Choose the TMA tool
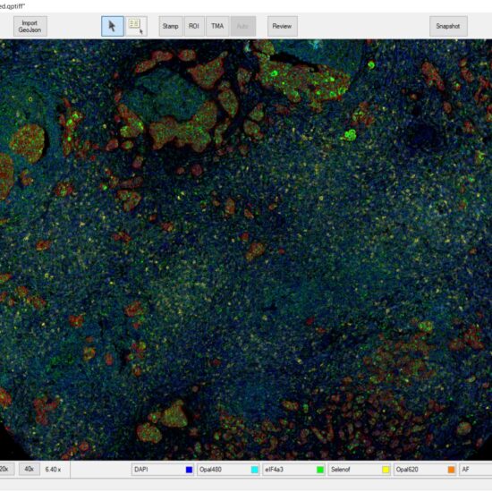 tap(217, 26)
